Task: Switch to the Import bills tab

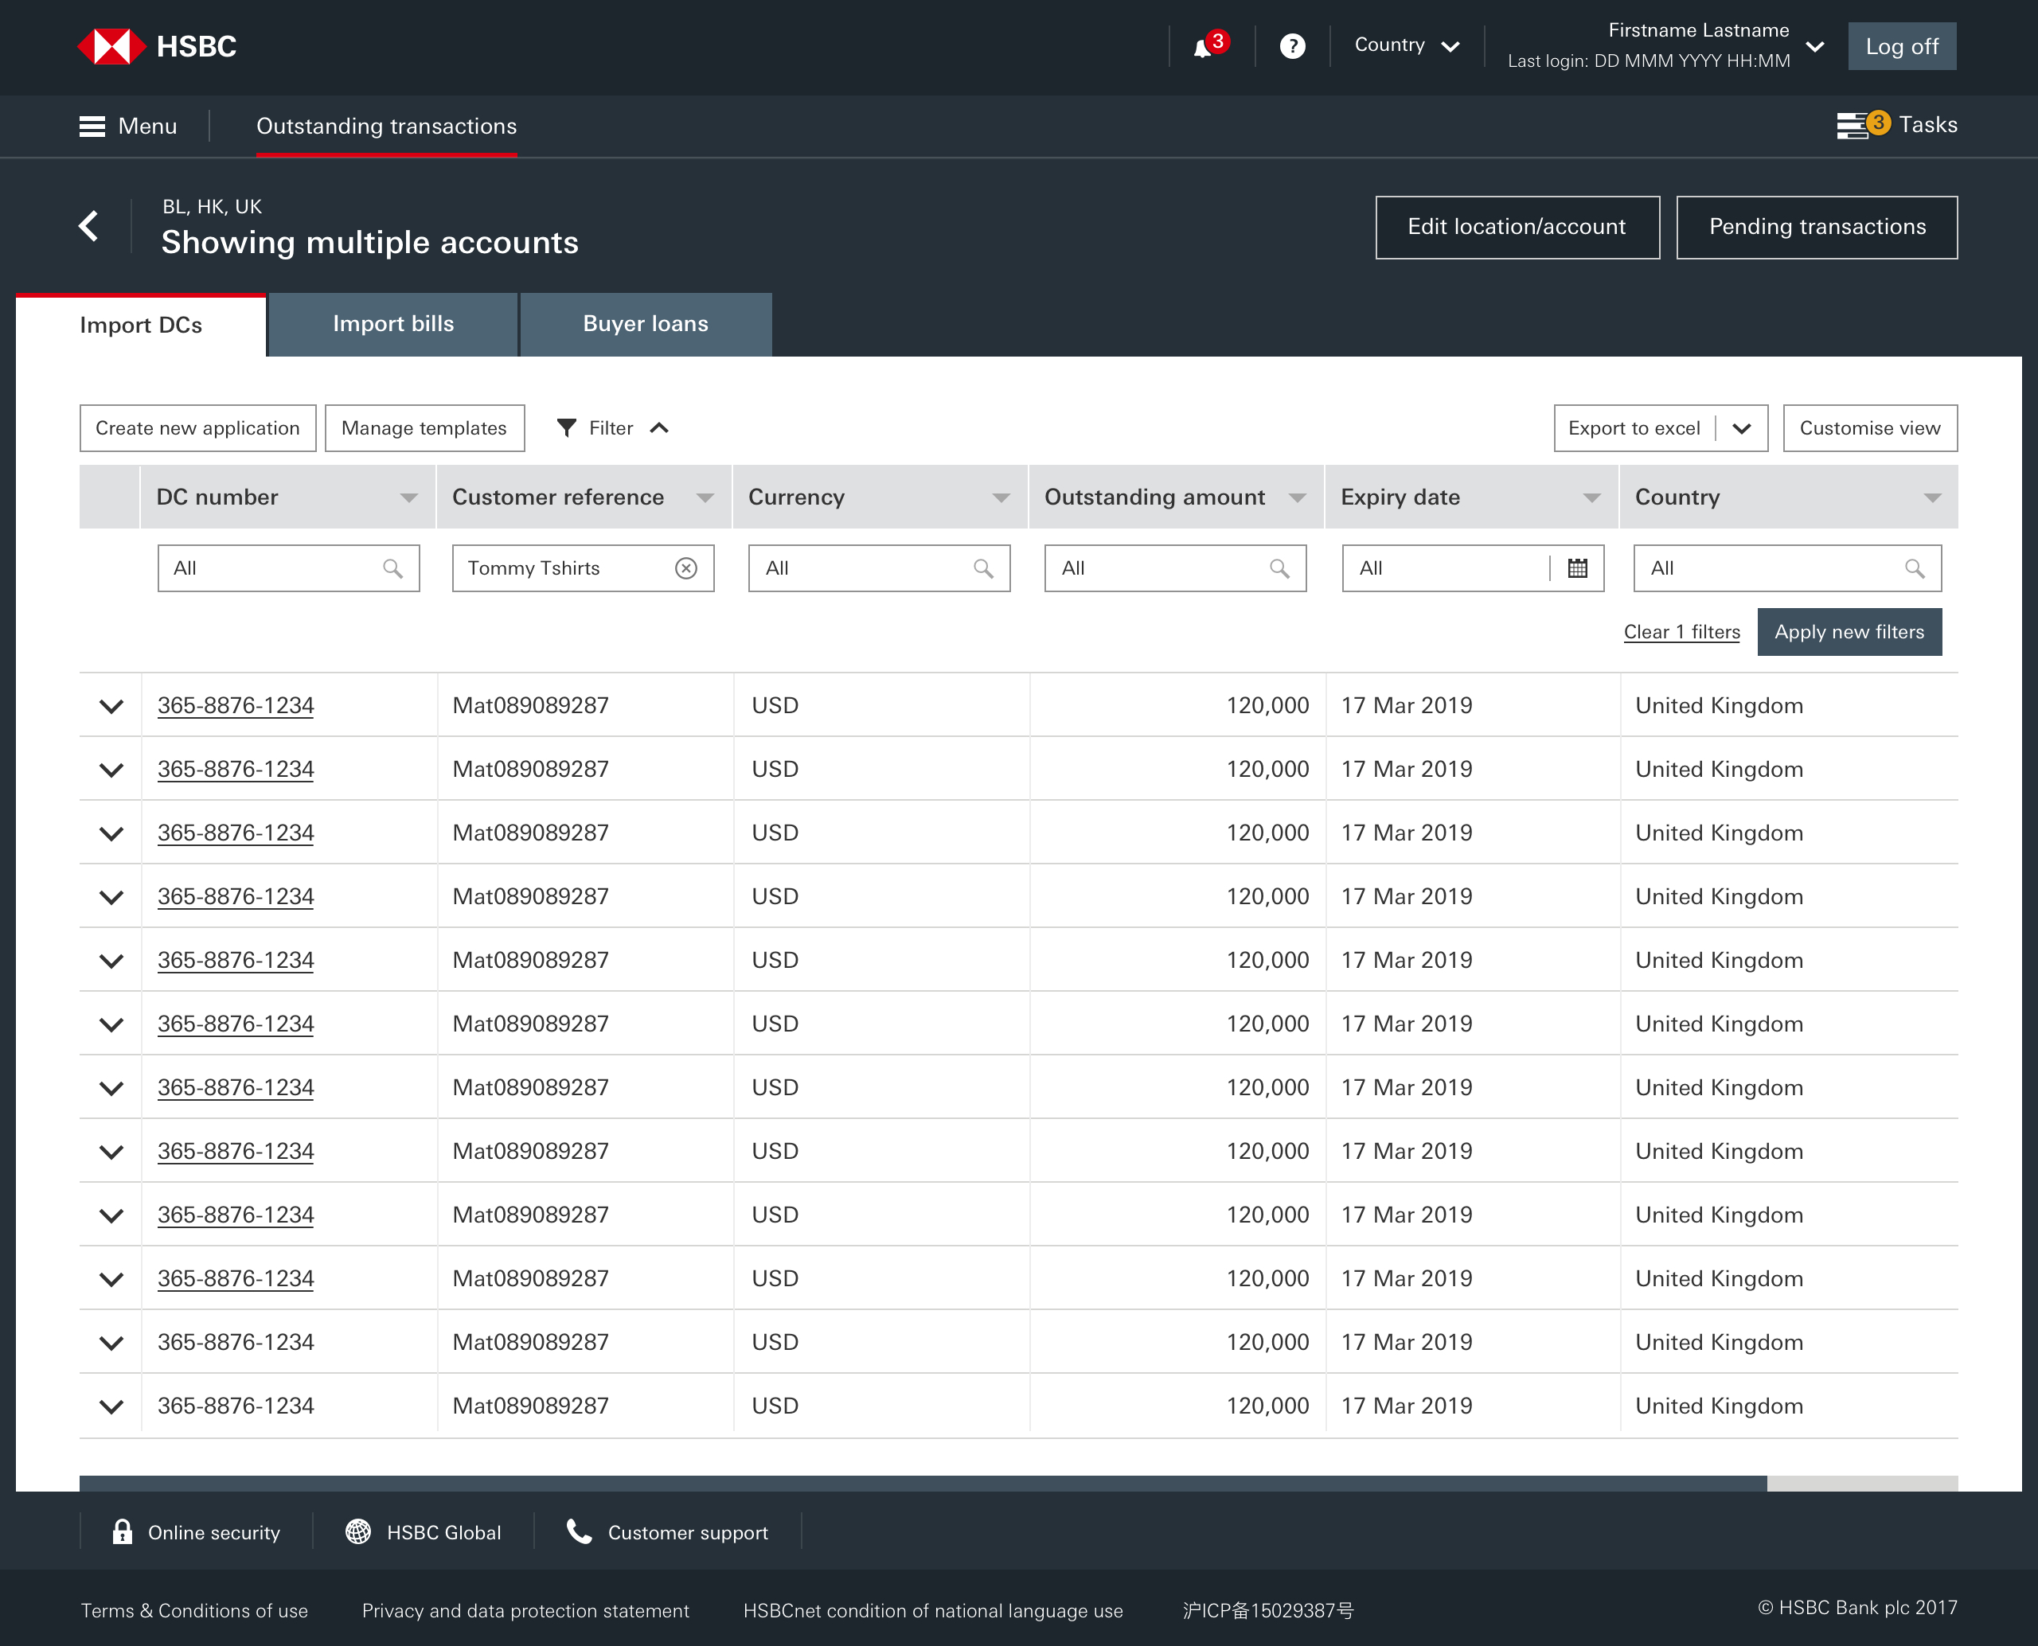Action: tap(393, 324)
